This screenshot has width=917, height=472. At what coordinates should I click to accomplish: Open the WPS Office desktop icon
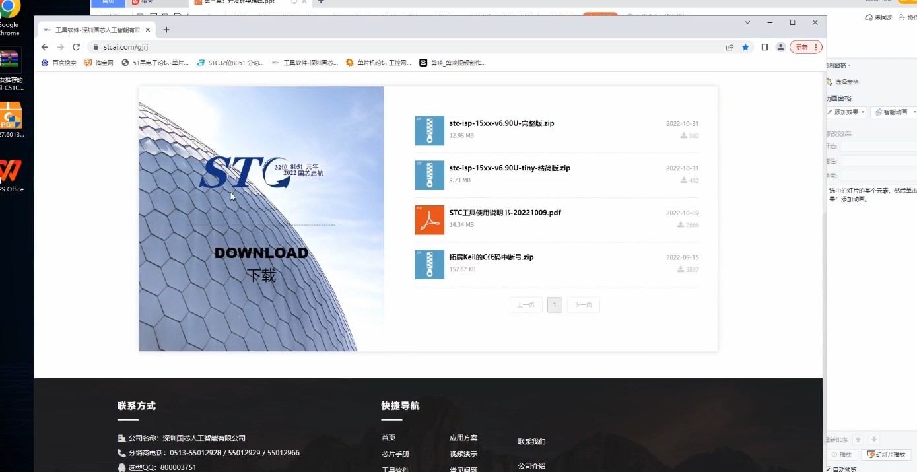11,176
